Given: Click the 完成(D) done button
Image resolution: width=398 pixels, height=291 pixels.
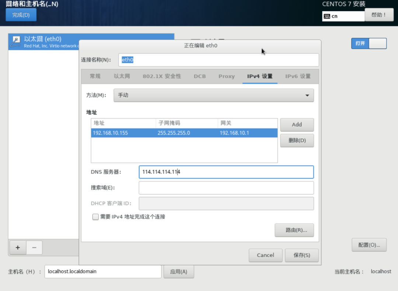Looking at the screenshot, I should pyautogui.click(x=21, y=15).
